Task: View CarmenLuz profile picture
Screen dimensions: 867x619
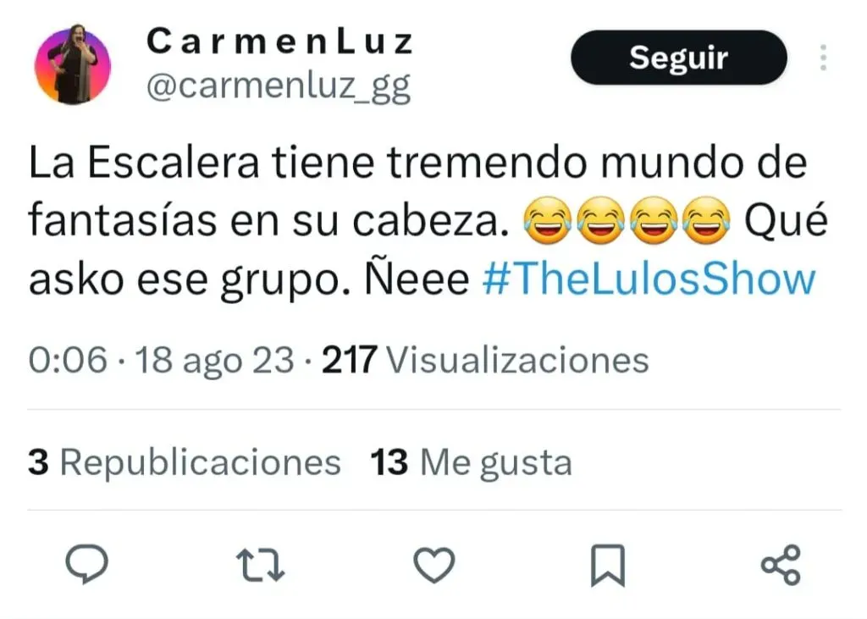Action: pyautogui.click(x=73, y=64)
